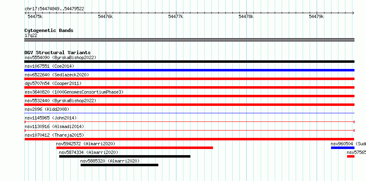Open the nsv1070412 (Thareja2015) label
The image size is (366, 181).
(x=54, y=135)
